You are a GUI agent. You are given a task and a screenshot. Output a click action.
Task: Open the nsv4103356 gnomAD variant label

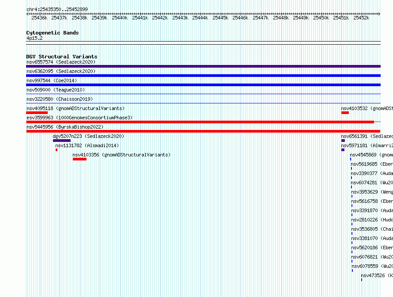point(121,155)
